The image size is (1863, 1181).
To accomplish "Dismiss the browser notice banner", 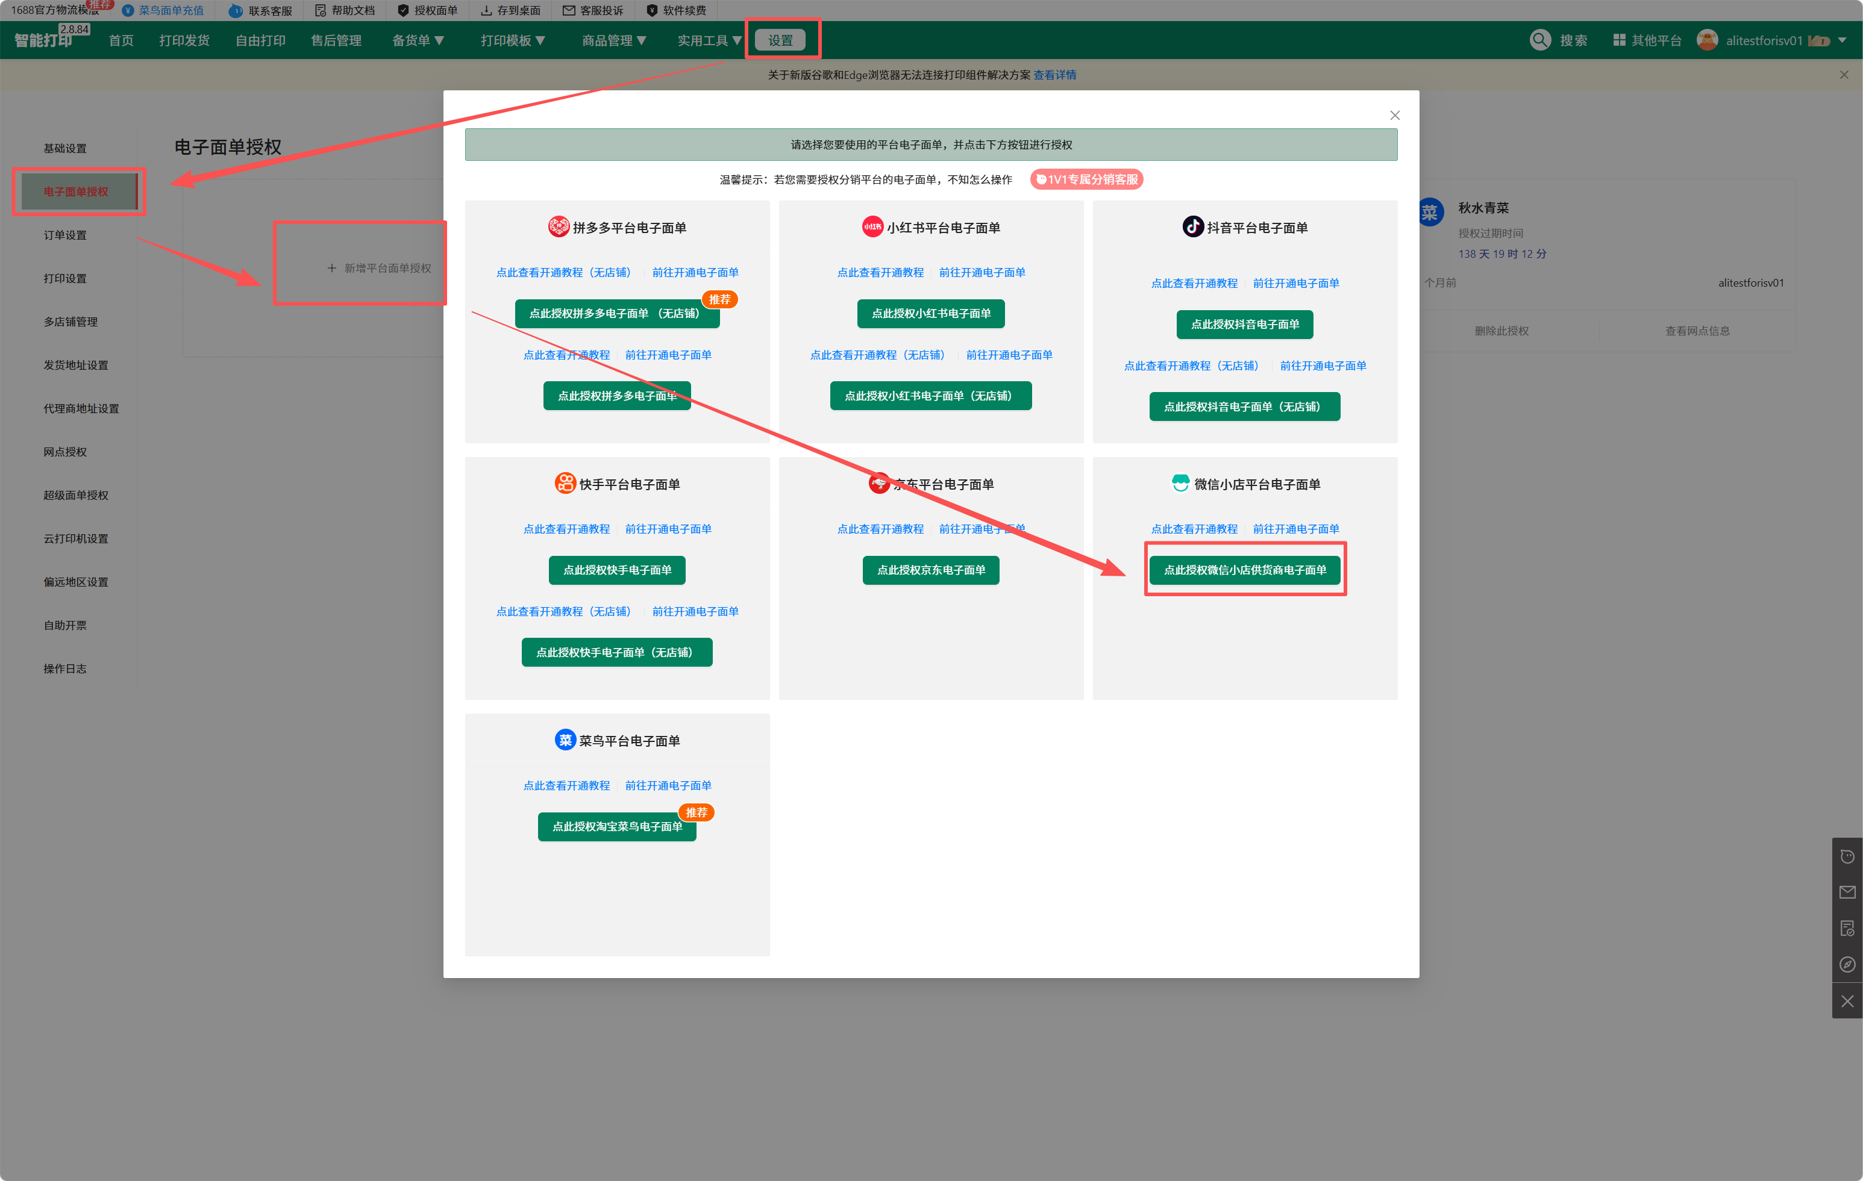I will coord(1844,75).
